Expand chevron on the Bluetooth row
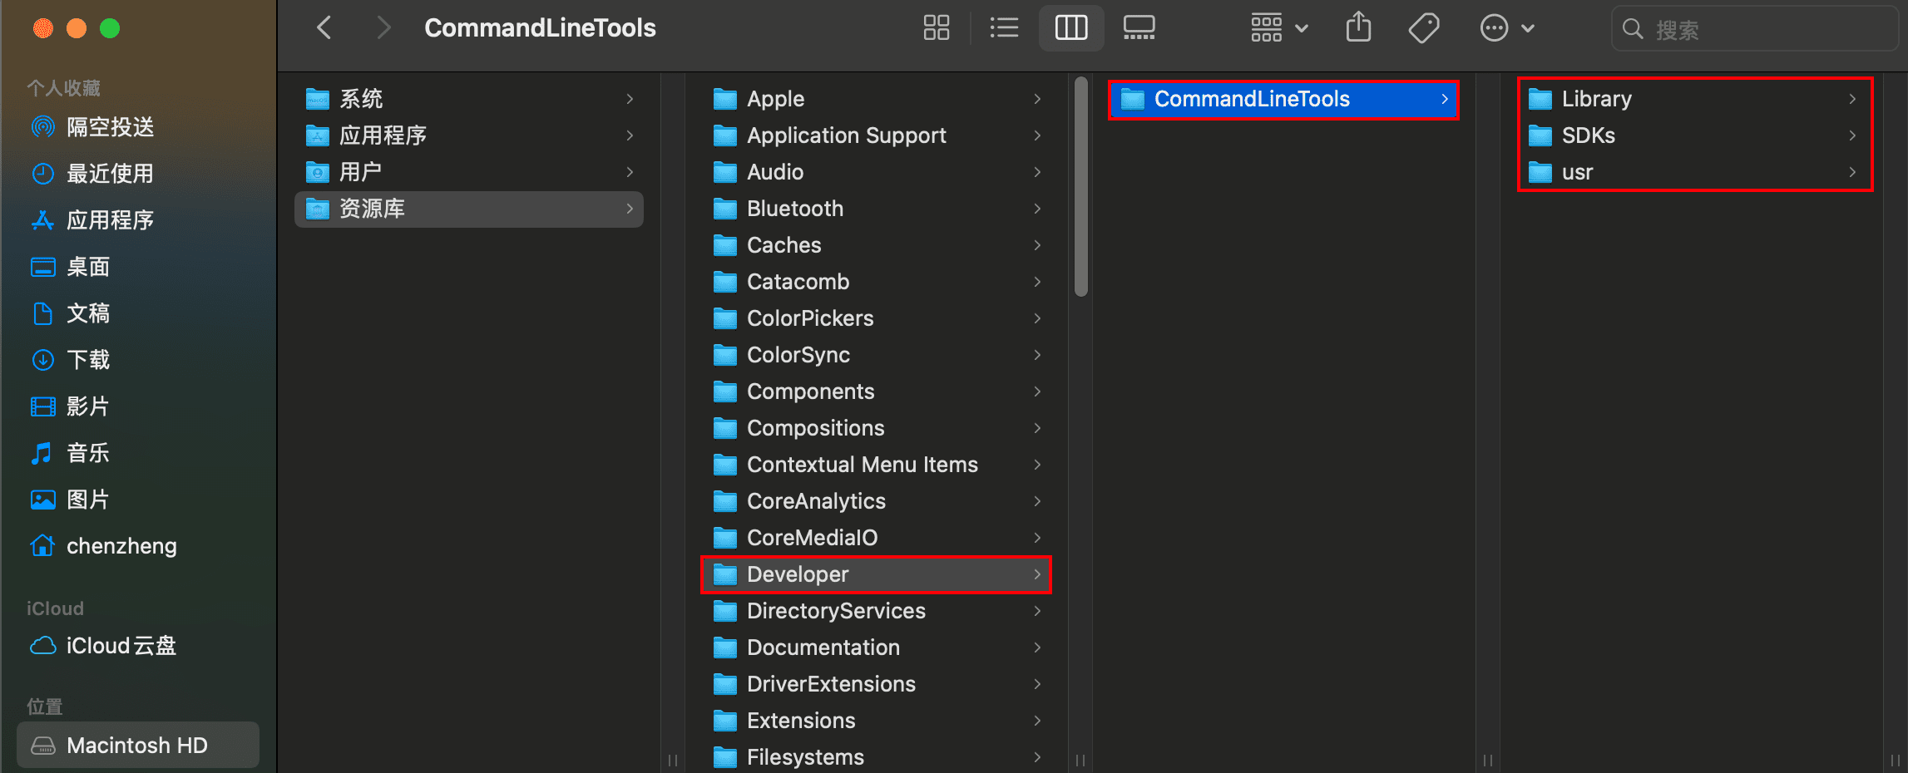1908x773 pixels. 1037,209
